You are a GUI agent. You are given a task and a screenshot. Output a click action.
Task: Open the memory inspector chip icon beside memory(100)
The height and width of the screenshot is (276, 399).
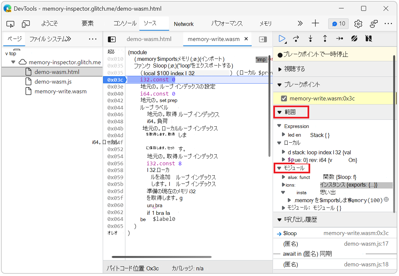[x=385, y=200]
